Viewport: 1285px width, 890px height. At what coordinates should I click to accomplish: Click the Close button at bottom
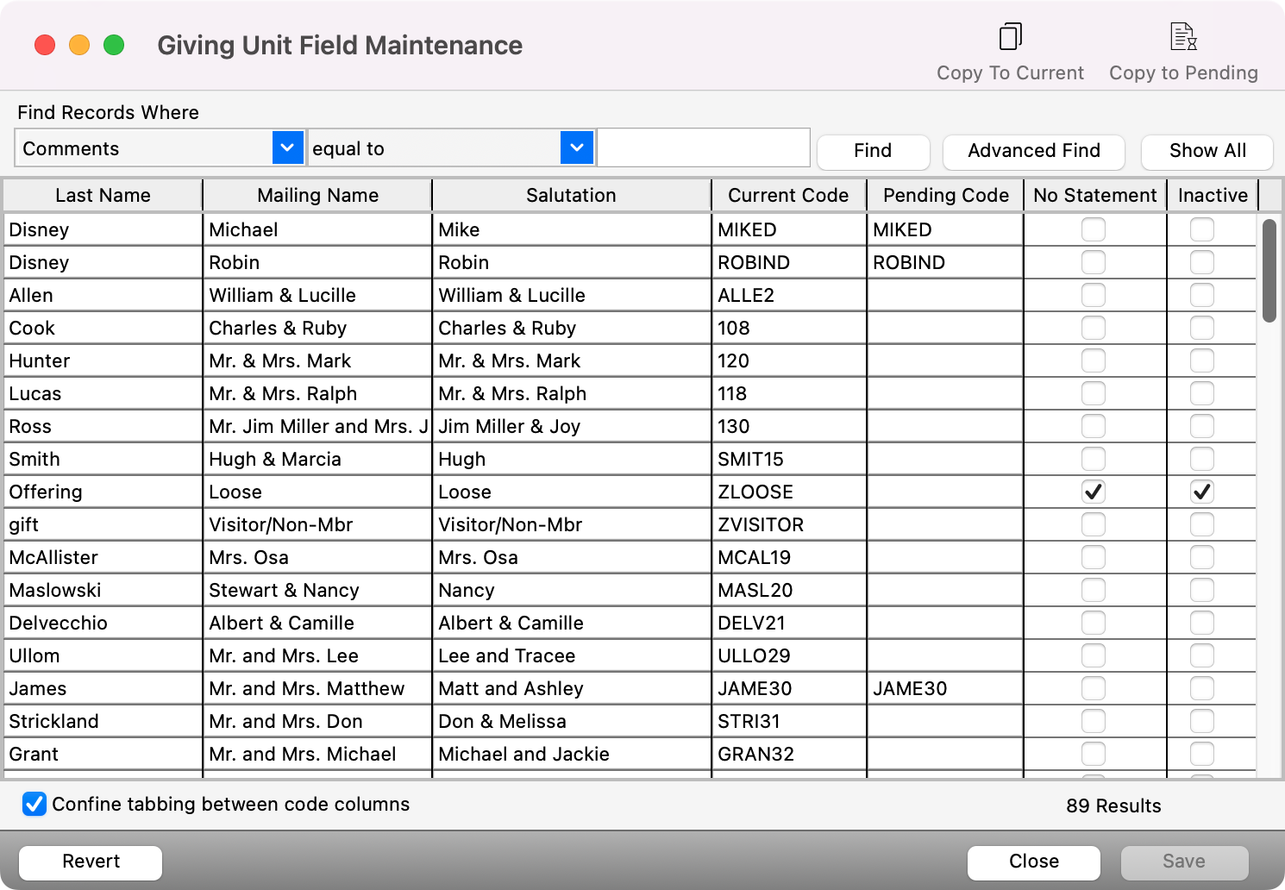point(1033,862)
